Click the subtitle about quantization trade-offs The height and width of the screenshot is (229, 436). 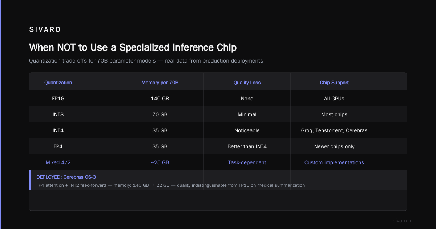(x=146, y=61)
